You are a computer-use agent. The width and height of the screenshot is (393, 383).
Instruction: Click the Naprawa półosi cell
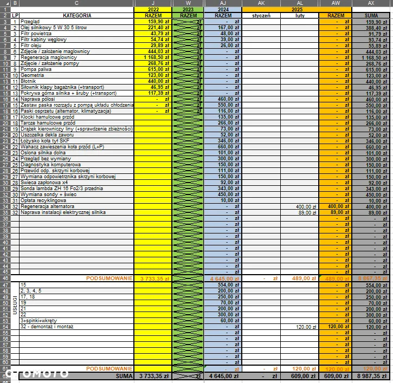click(x=76, y=99)
